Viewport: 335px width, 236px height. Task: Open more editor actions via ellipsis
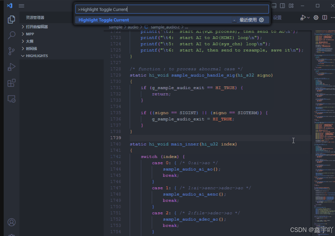point(333,17)
